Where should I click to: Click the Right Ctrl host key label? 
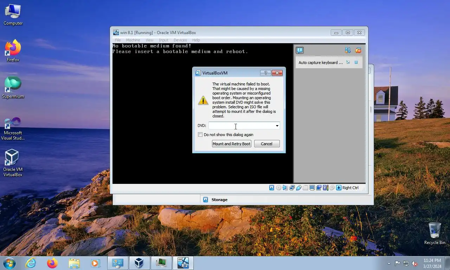[351, 188]
